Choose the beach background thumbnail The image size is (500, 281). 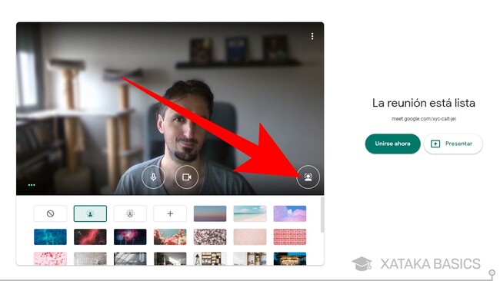250,213
